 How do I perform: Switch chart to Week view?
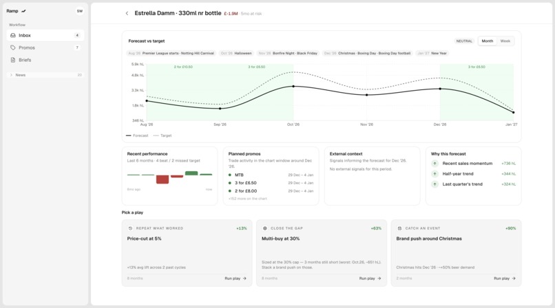[505, 41]
